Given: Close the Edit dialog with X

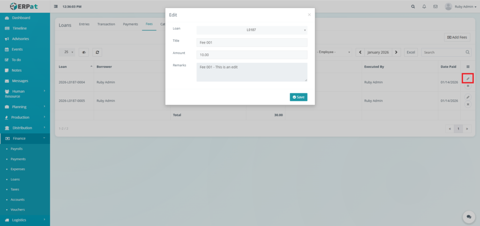Looking at the screenshot, I should pyautogui.click(x=309, y=15).
